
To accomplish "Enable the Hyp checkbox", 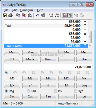I will coord(75,91).
